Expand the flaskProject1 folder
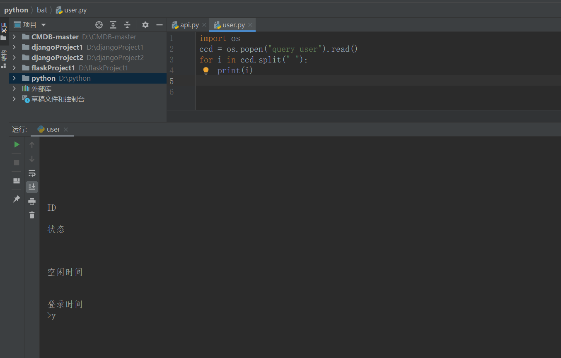 15,68
